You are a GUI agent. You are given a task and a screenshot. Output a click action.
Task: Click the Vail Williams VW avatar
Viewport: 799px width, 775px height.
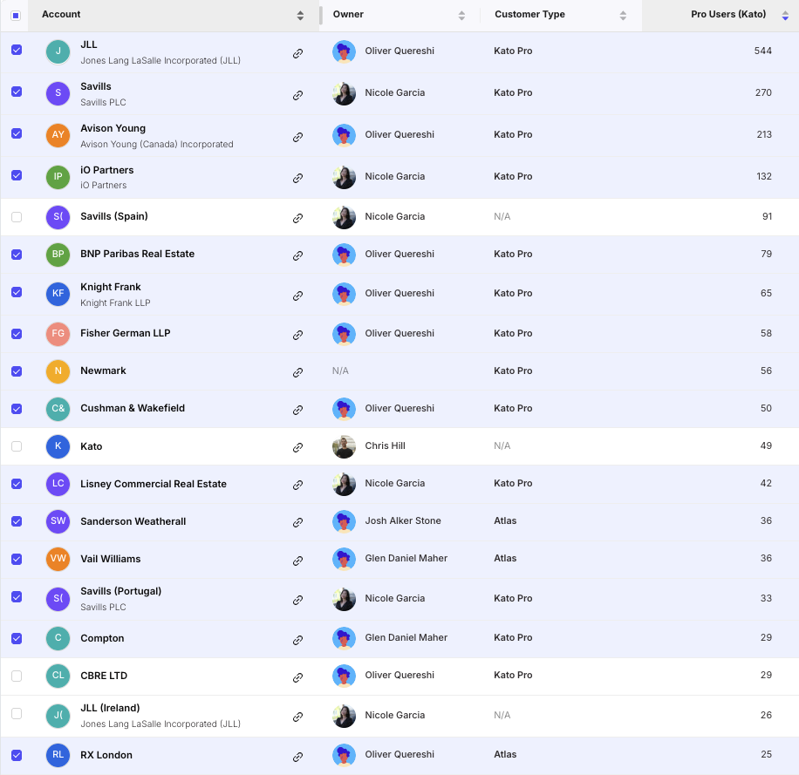[58, 559]
